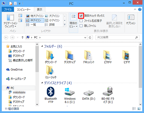Expand the chevron after PC in address bar
The height and width of the screenshot is (113, 144).
click(x=40, y=37)
